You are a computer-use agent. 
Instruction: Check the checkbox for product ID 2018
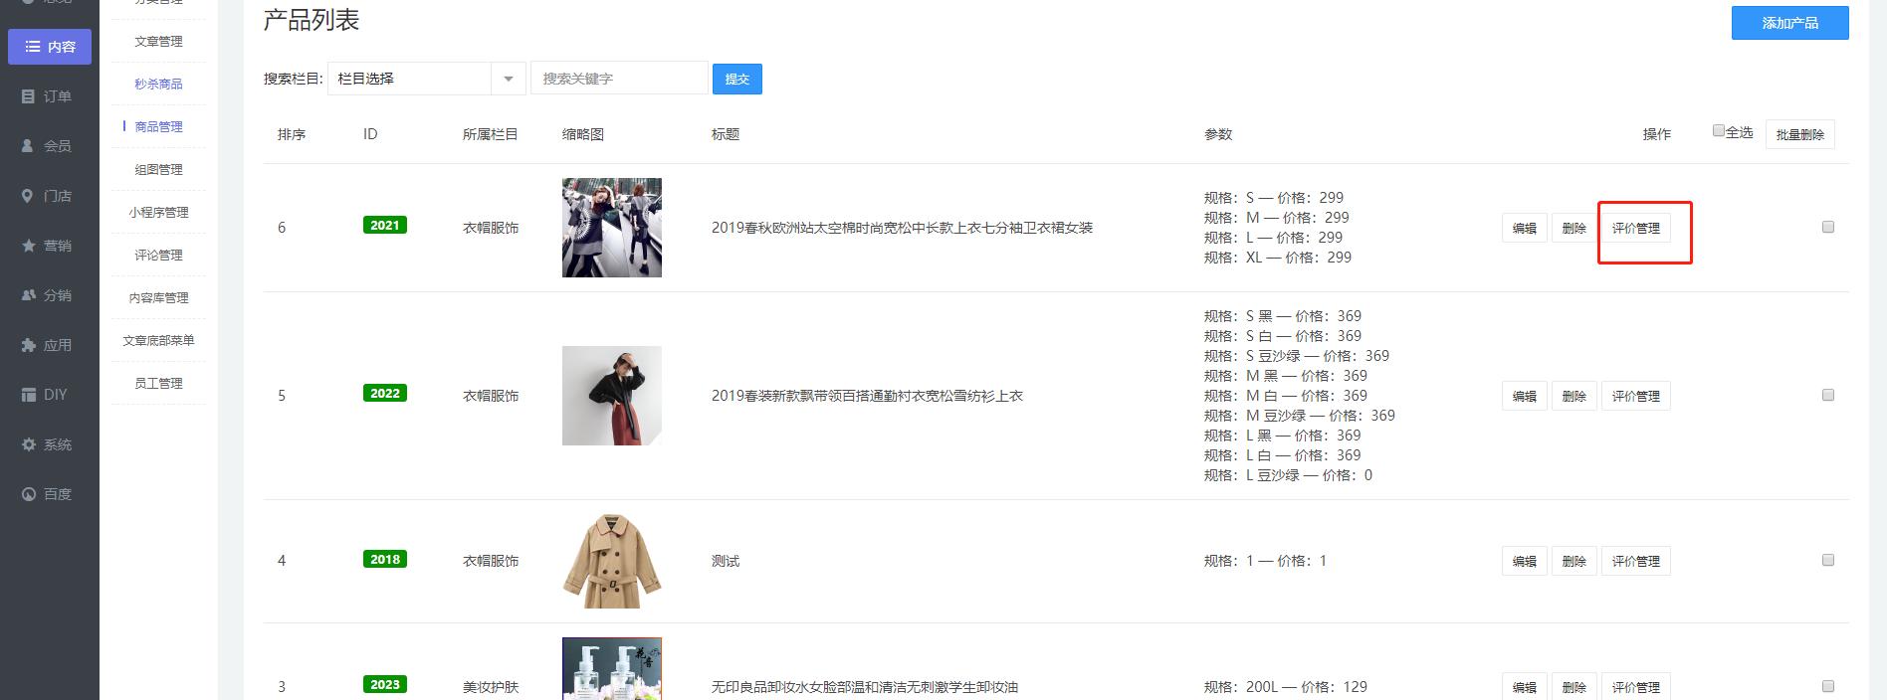1828,560
